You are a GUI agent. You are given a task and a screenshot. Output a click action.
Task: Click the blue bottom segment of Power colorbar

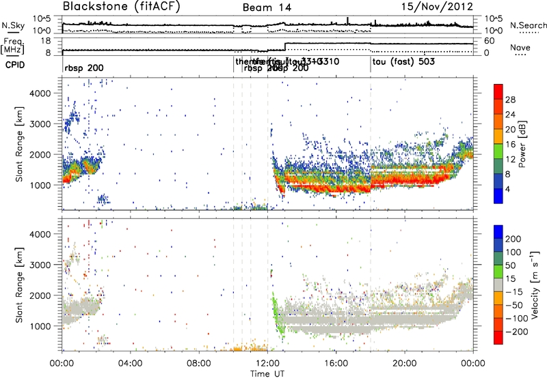tap(498, 196)
